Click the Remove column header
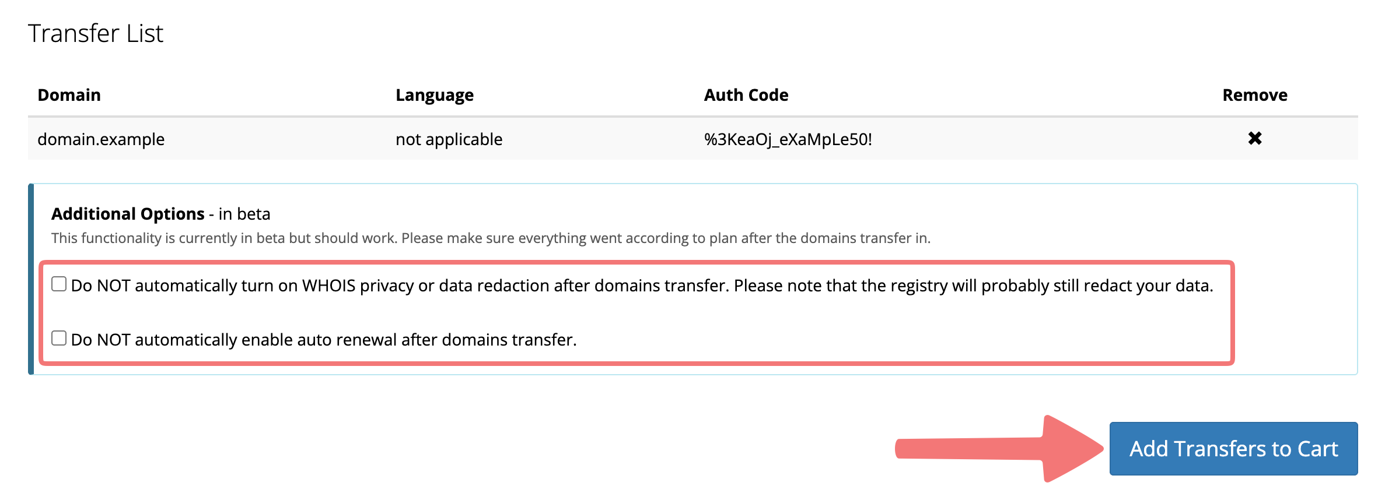This screenshot has height=493, width=1392. pyautogui.click(x=1254, y=95)
